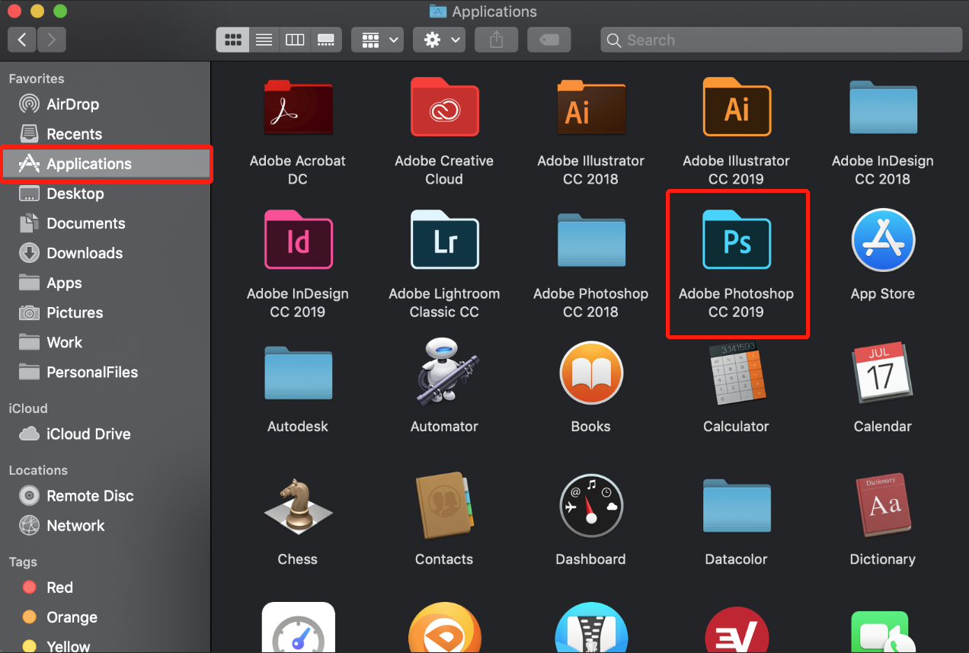Open AirDrop in the sidebar
This screenshot has height=653, width=969.
pyautogui.click(x=105, y=104)
